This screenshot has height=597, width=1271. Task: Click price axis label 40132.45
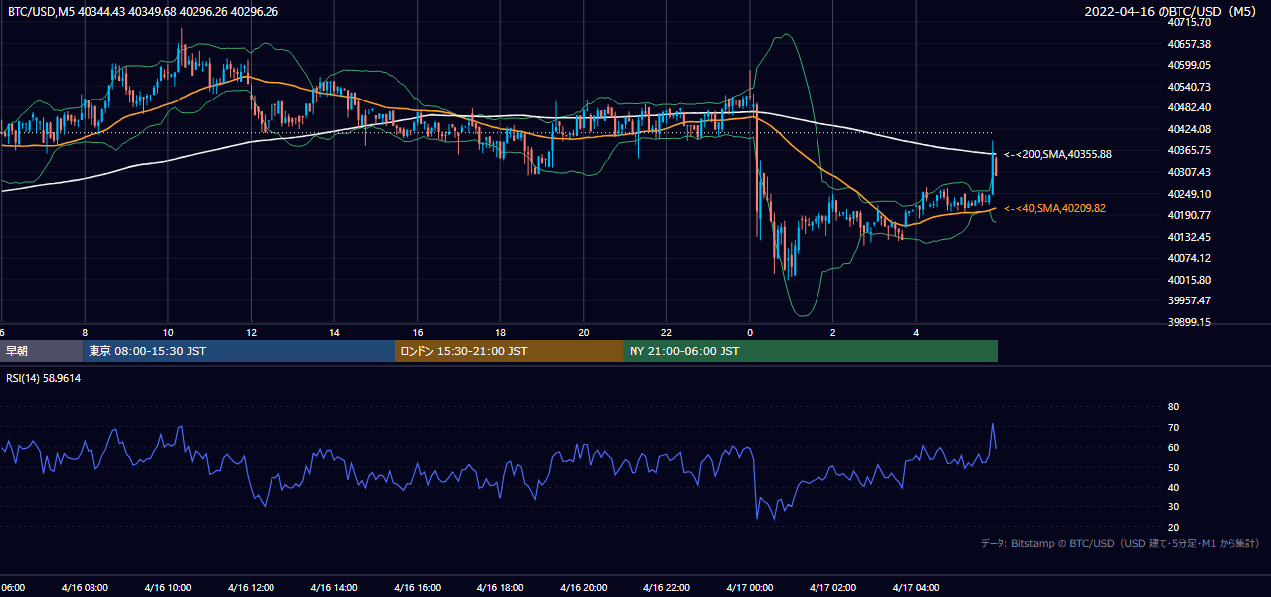1188,237
